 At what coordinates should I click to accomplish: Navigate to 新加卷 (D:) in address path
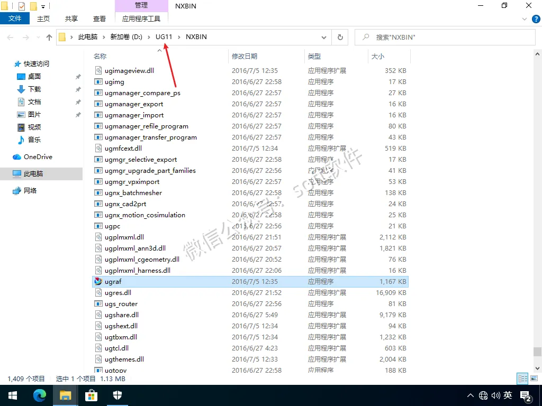coord(126,37)
